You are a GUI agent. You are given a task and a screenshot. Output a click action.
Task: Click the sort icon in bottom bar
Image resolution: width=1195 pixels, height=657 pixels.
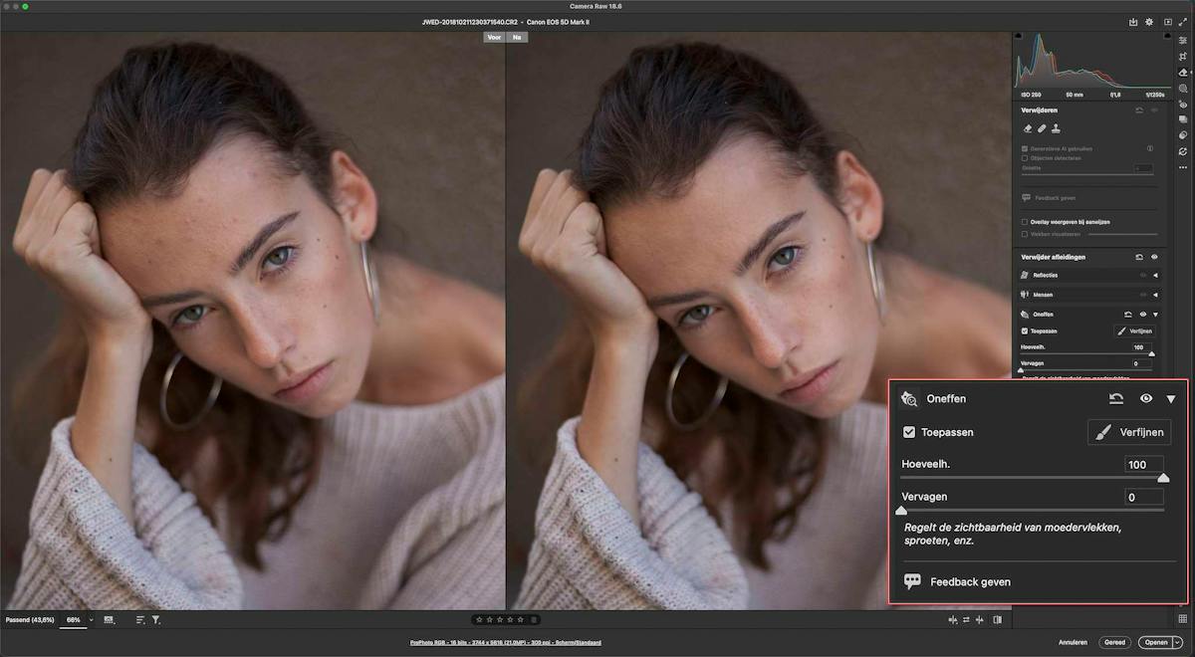coord(140,619)
